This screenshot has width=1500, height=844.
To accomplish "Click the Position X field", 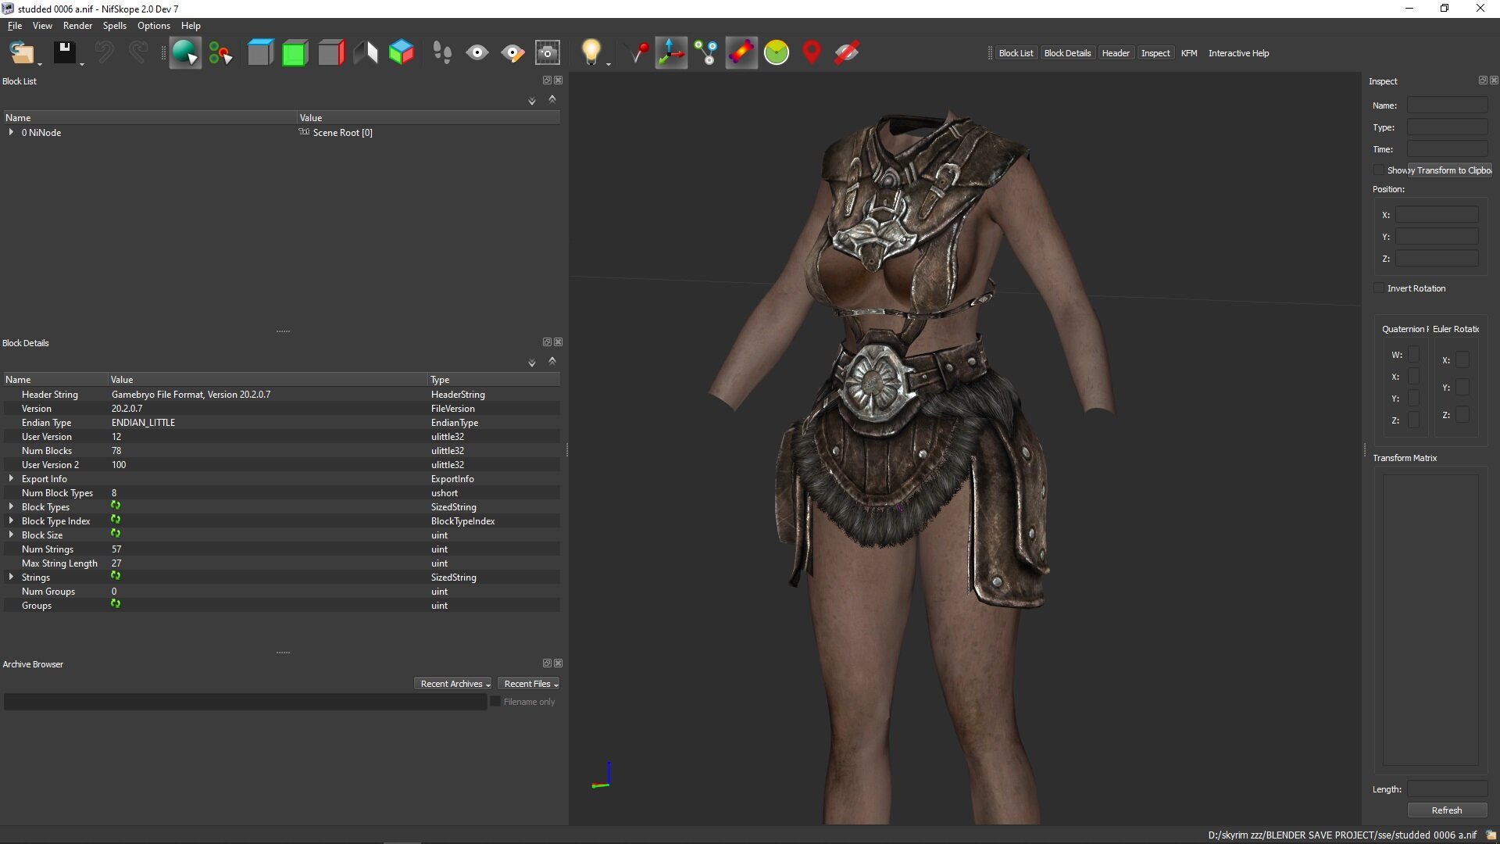I will point(1437,215).
